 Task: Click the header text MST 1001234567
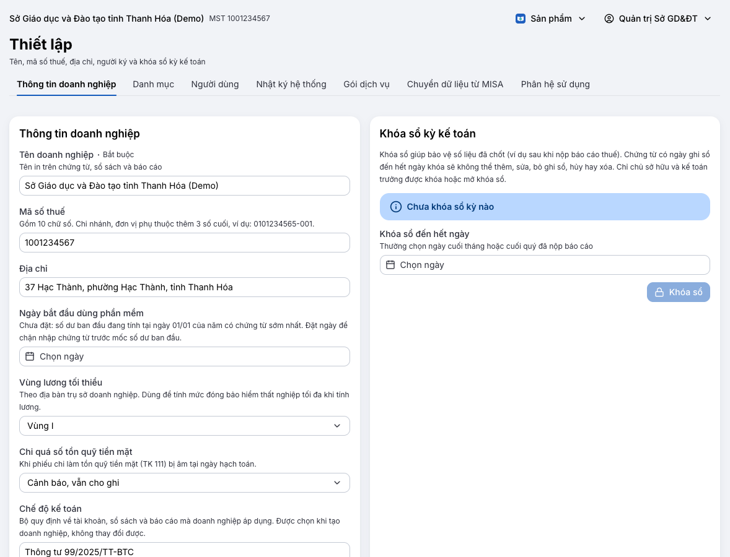click(239, 19)
